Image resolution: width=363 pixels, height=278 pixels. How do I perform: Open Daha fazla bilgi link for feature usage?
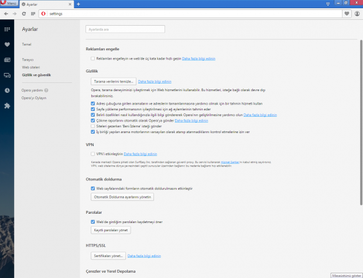[260, 115]
